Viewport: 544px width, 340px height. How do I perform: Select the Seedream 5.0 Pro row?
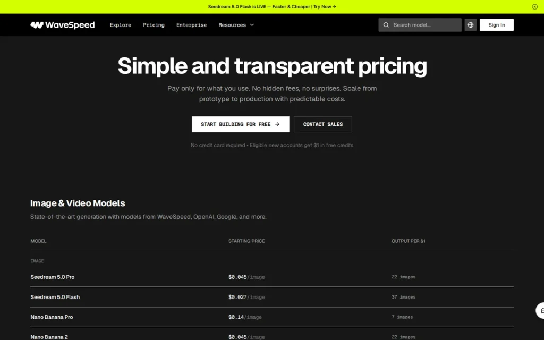[x=272, y=277]
